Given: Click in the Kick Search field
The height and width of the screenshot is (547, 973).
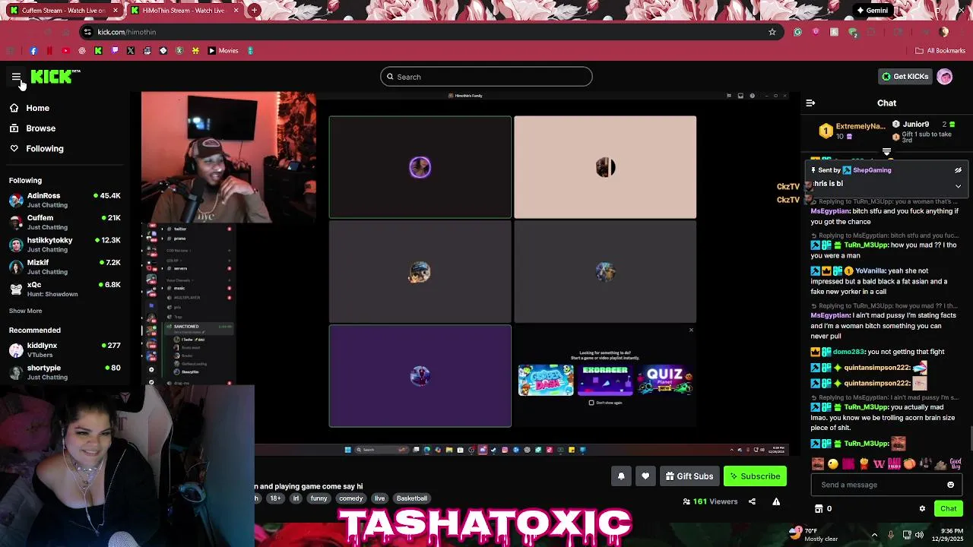Looking at the screenshot, I should [x=486, y=77].
